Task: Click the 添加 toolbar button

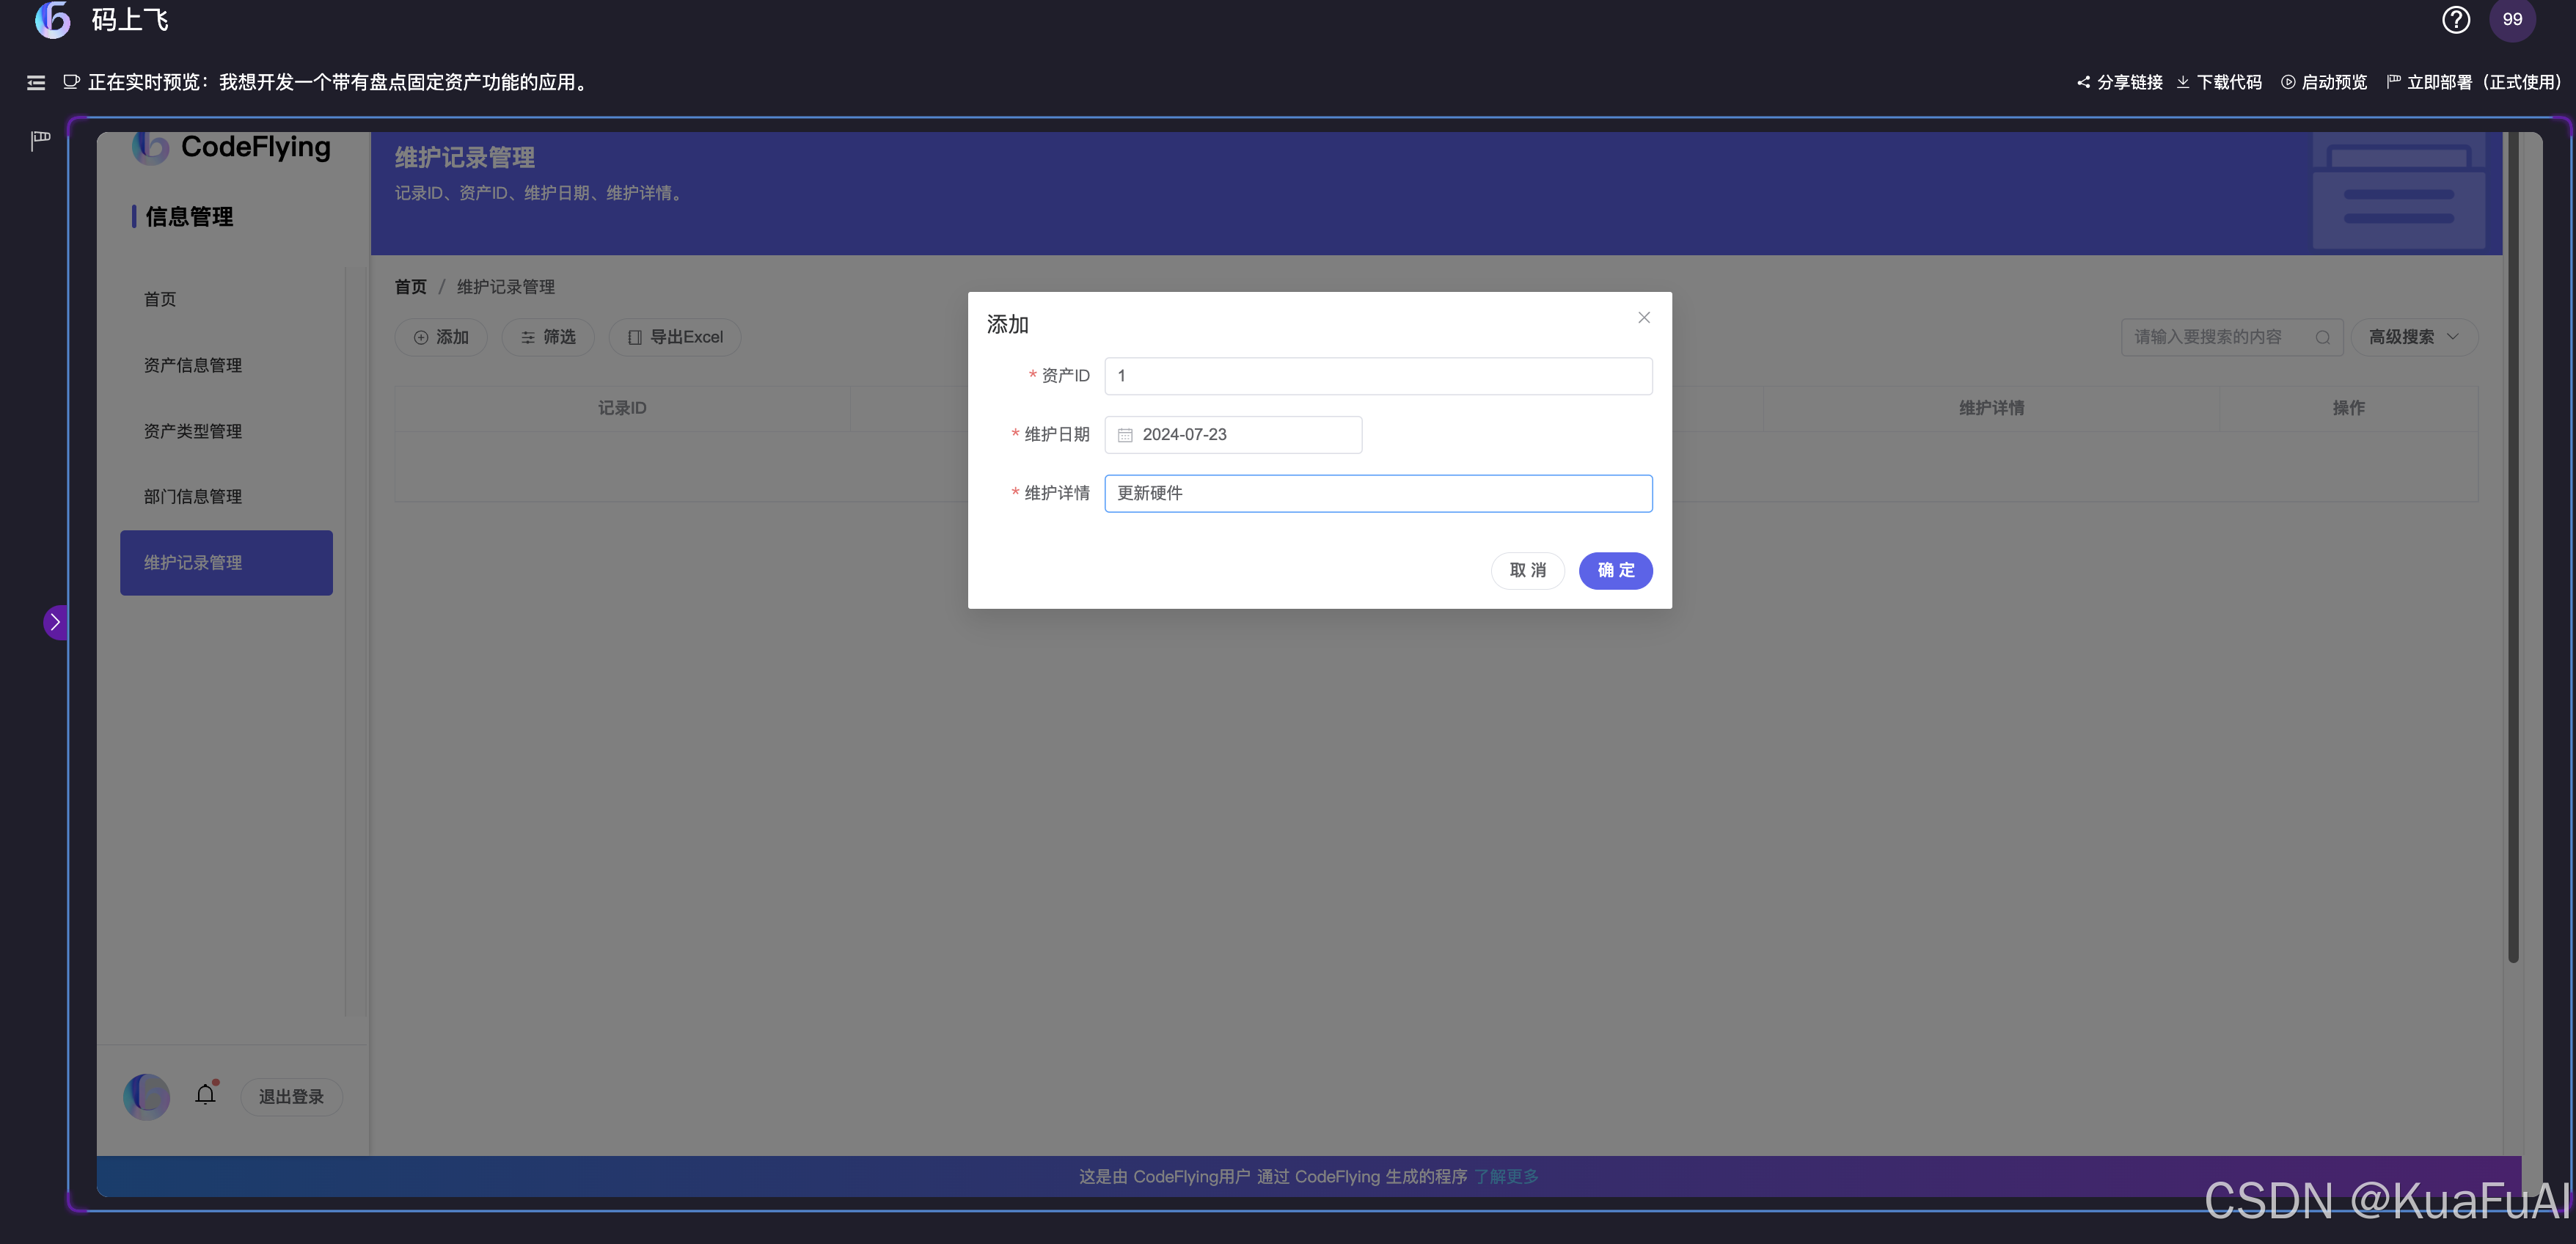Action: point(441,337)
